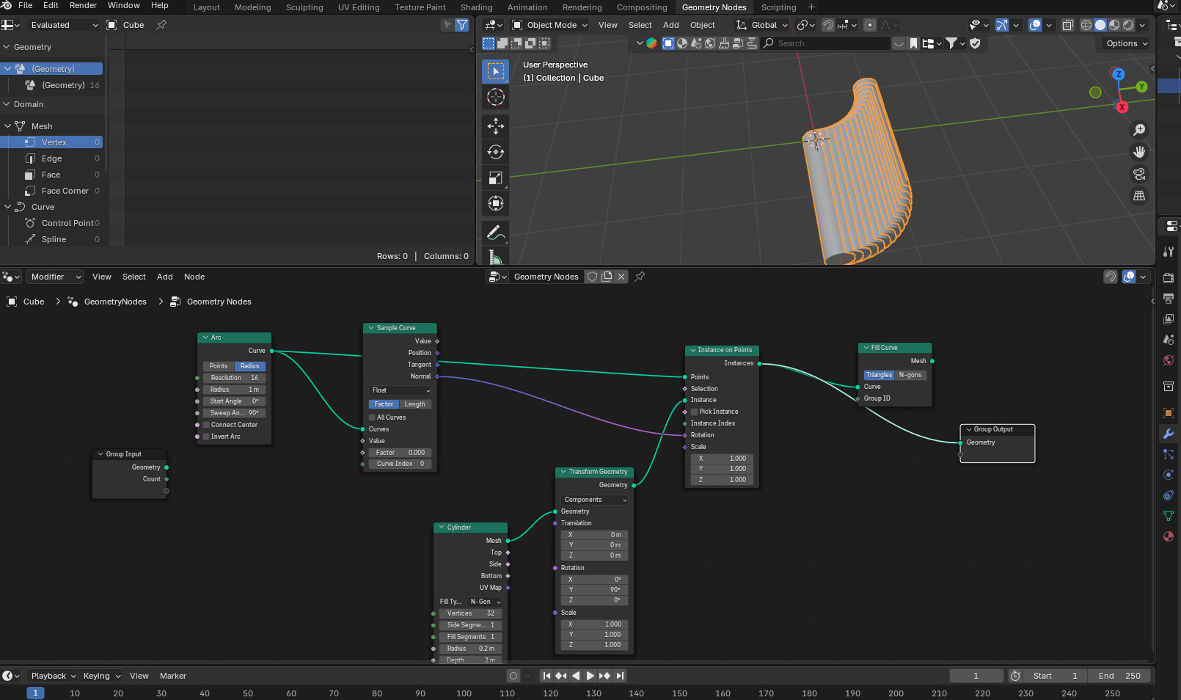
Task: Select the Annotate tool in viewport toolbar
Action: tap(496, 233)
